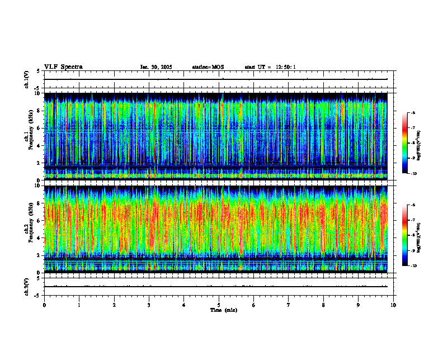This screenshot has width=443, height=342.
Task: Click the "-5" tick on ch.1(V) axis
Action: [37, 88]
